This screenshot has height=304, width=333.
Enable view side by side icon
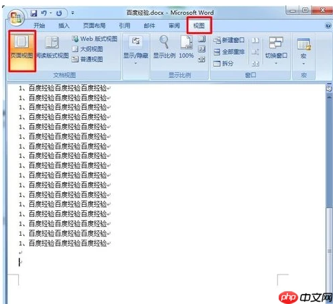coord(255,40)
